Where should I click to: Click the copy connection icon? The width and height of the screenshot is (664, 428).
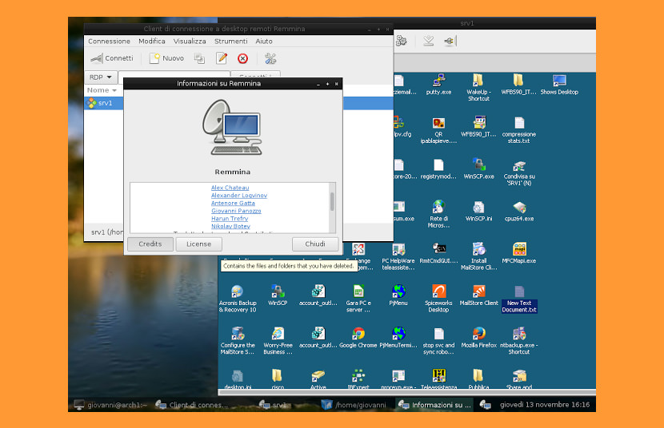click(x=199, y=58)
